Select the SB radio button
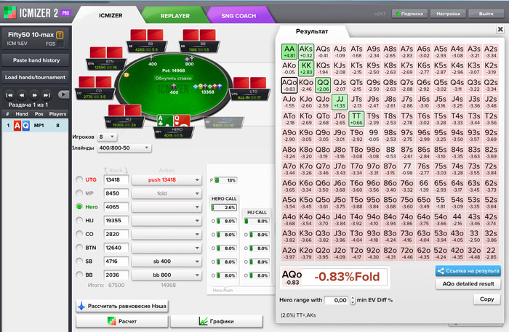This screenshot has height=332, width=509. [79, 261]
